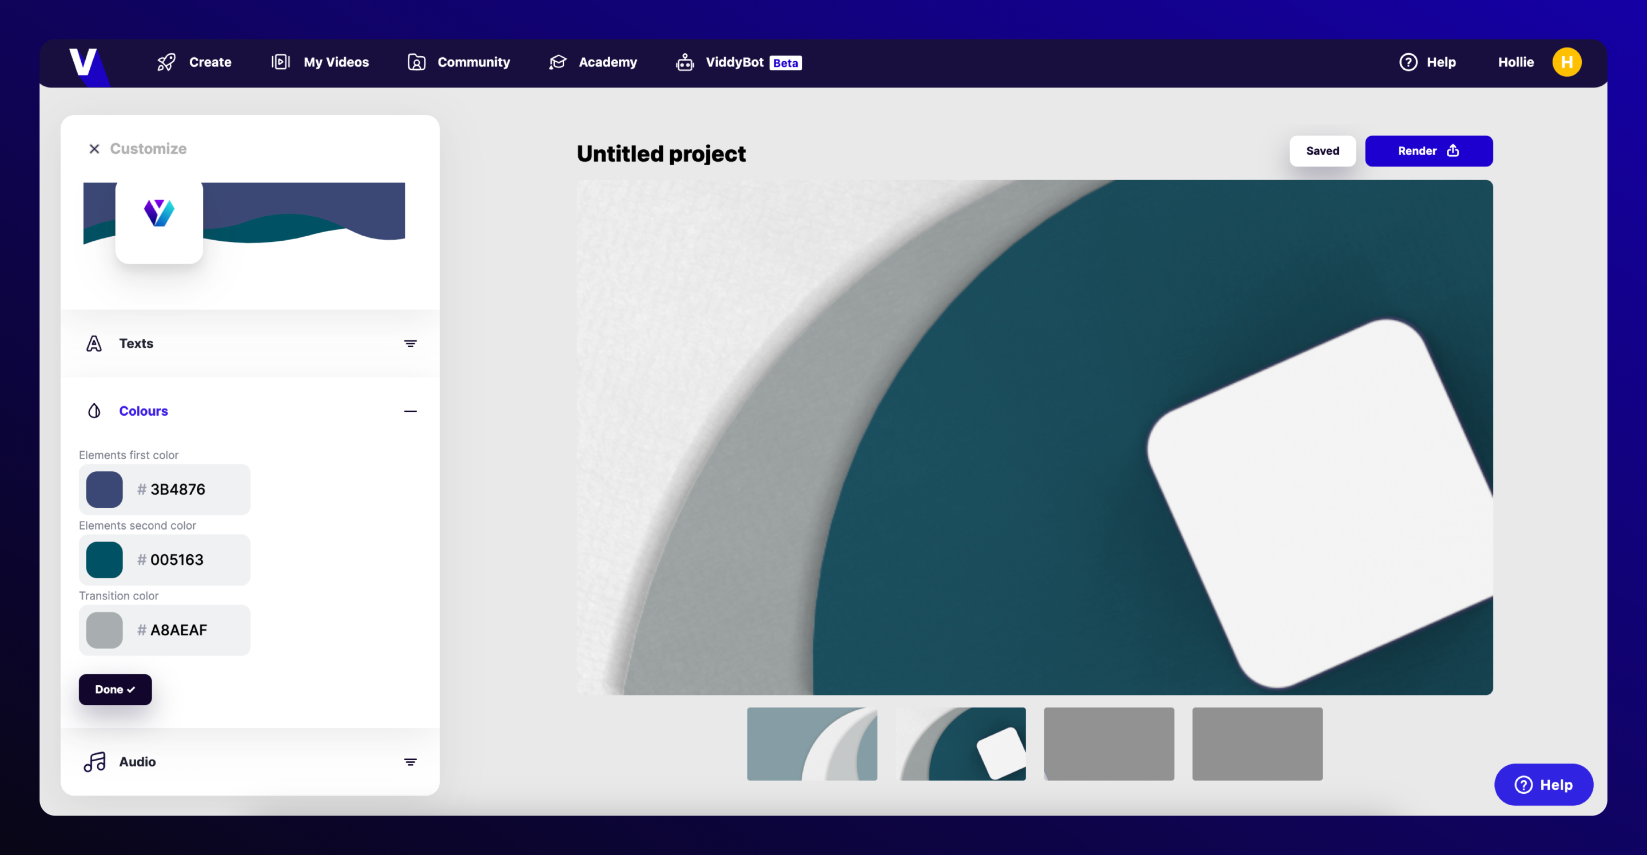Click the Hollie username
Viewport: 1647px width, 855px height.
pyautogui.click(x=1515, y=62)
